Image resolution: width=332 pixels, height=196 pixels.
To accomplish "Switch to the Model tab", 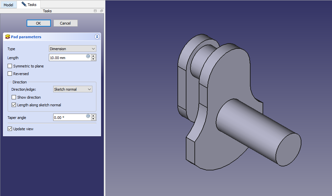I will pyautogui.click(x=8, y=5).
